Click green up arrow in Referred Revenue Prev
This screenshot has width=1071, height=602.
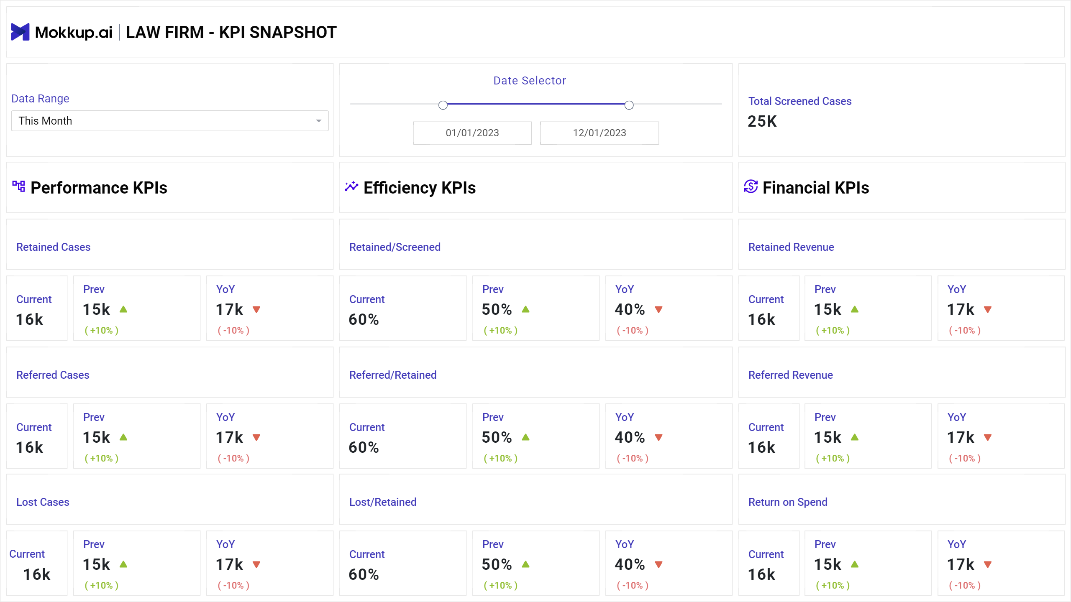855,437
